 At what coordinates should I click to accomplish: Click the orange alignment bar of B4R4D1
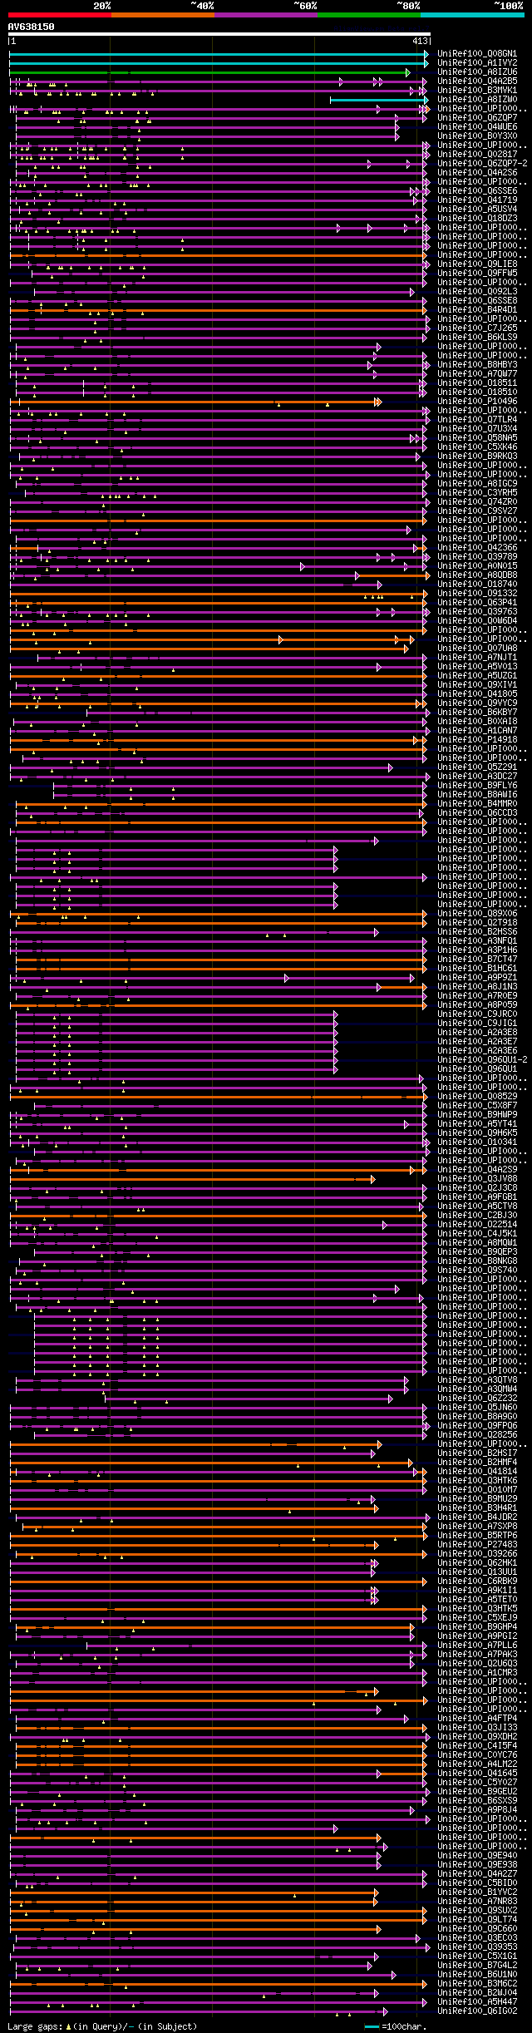(x=219, y=310)
